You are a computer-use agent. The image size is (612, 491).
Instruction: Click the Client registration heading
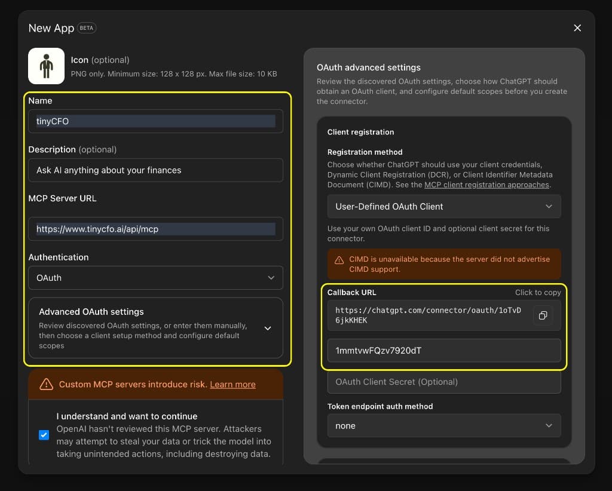[x=360, y=132]
